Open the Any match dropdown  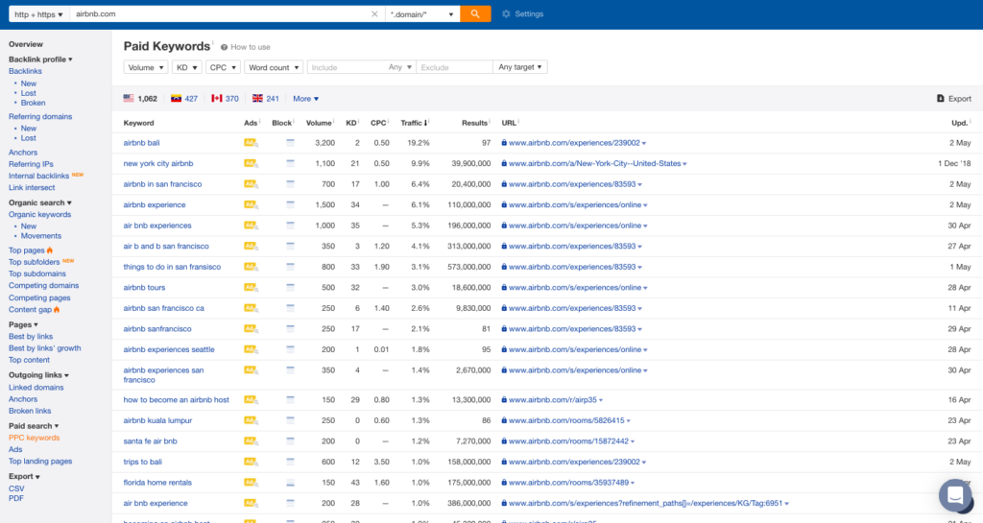tap(400, 67)
